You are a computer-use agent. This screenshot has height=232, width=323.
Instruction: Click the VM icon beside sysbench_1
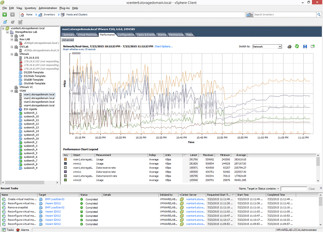(21, 113)
